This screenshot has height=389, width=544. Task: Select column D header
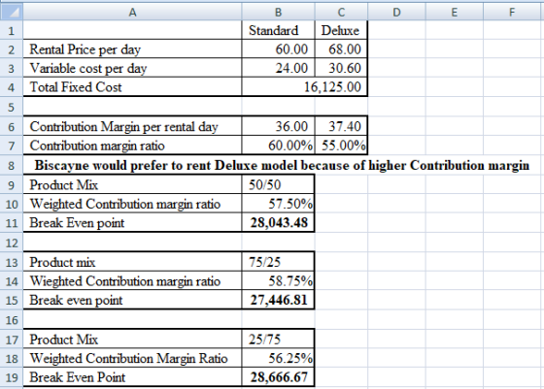pyautogui.click(x=396, y=12)
